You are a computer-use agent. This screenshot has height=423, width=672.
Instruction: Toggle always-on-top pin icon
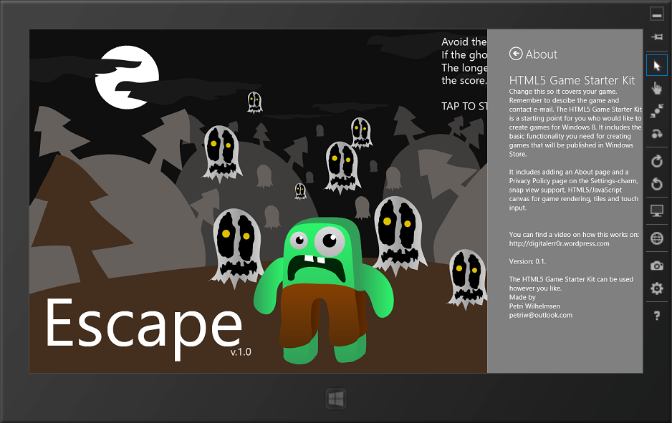pyautogui.click(x=656, y=37)
